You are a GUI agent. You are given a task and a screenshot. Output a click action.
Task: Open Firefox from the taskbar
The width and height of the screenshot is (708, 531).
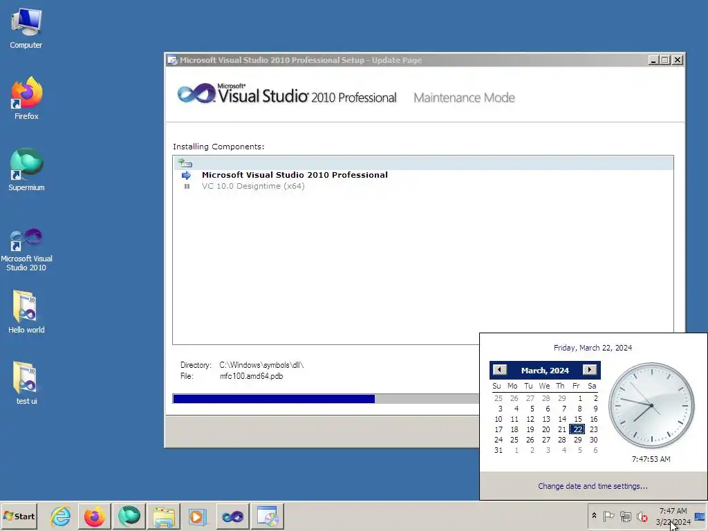pos(94,516)
